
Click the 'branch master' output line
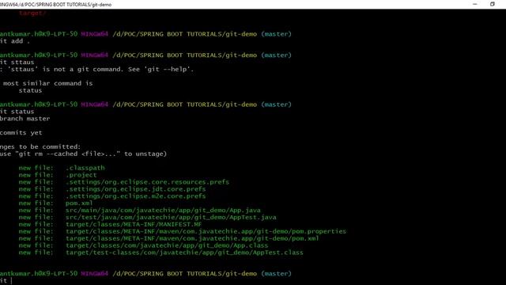(x=25, y=119)
